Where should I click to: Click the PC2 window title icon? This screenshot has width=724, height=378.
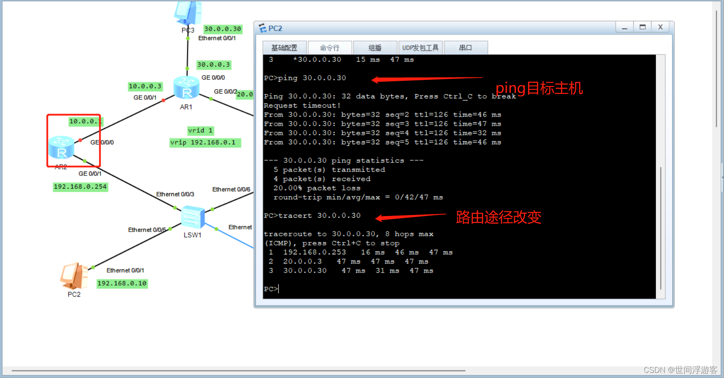(262, 29)
